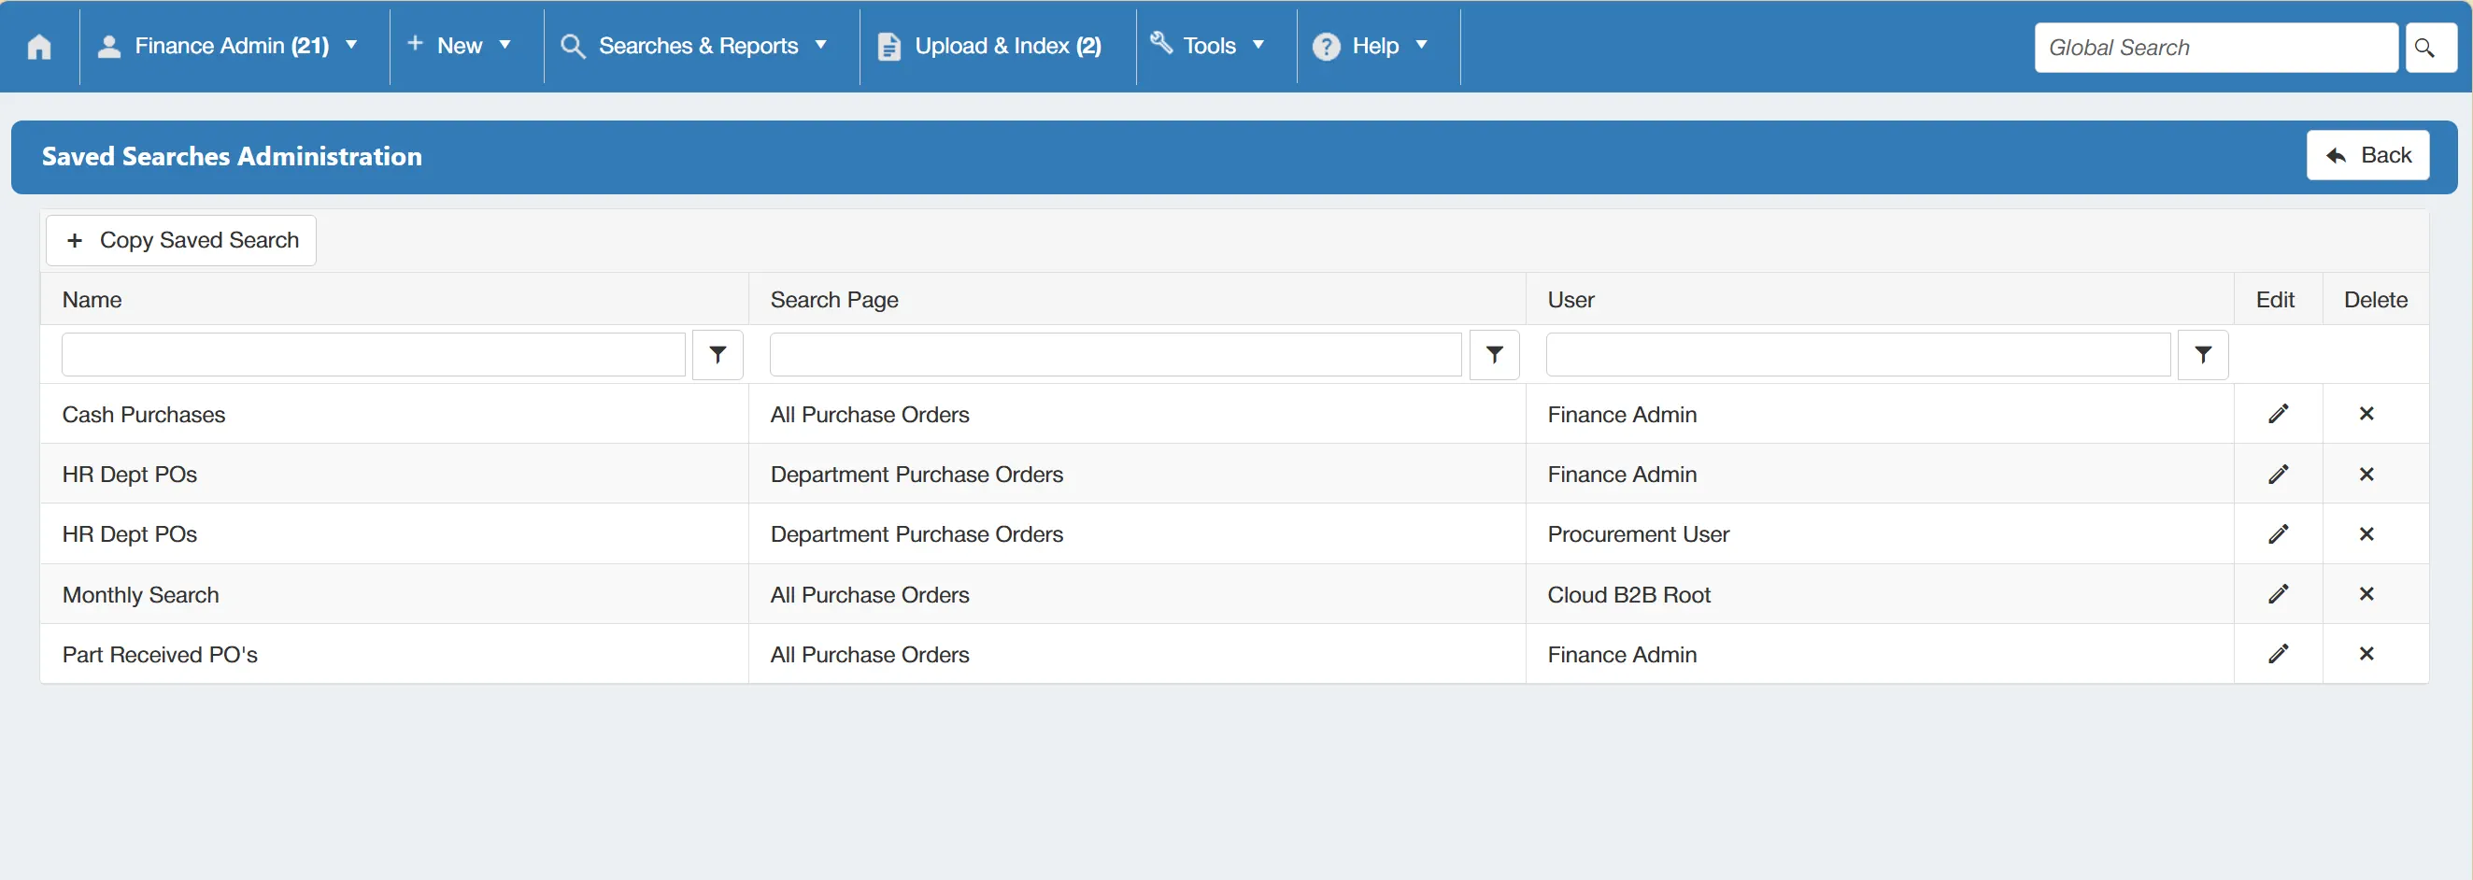The width and height of the screenshot is (2473, 880).
Task: Go to the home page icon
Action: pyautogui.click(x=39, y=46)
